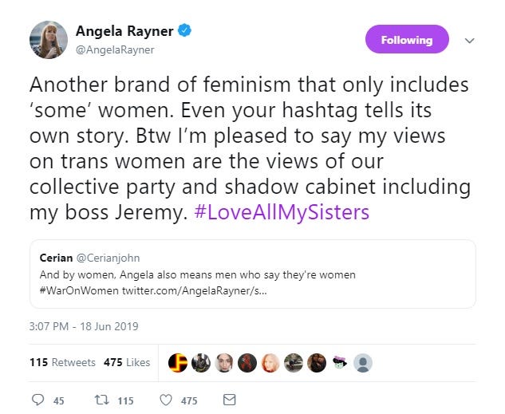Viewport: 505px width, 414px height.
Task: Open Angela Rayner display name link
Action: (x=124, y=32)
